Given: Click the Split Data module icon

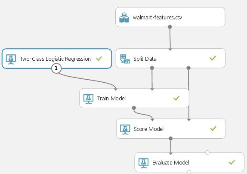Looking at the screenshot, I should [125, 59].
